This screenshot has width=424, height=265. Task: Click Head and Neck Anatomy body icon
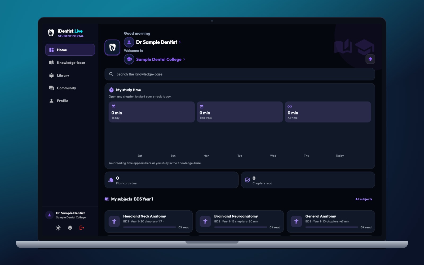(114, 222)
